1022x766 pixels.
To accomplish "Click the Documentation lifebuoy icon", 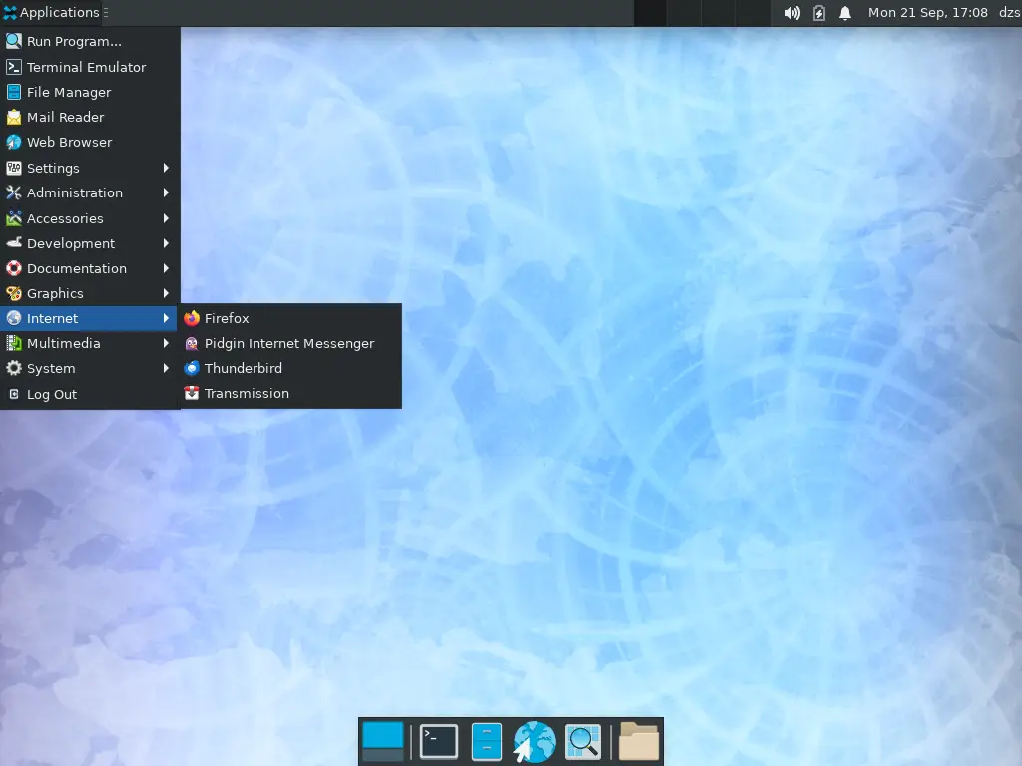I will [x=14, y=268].
